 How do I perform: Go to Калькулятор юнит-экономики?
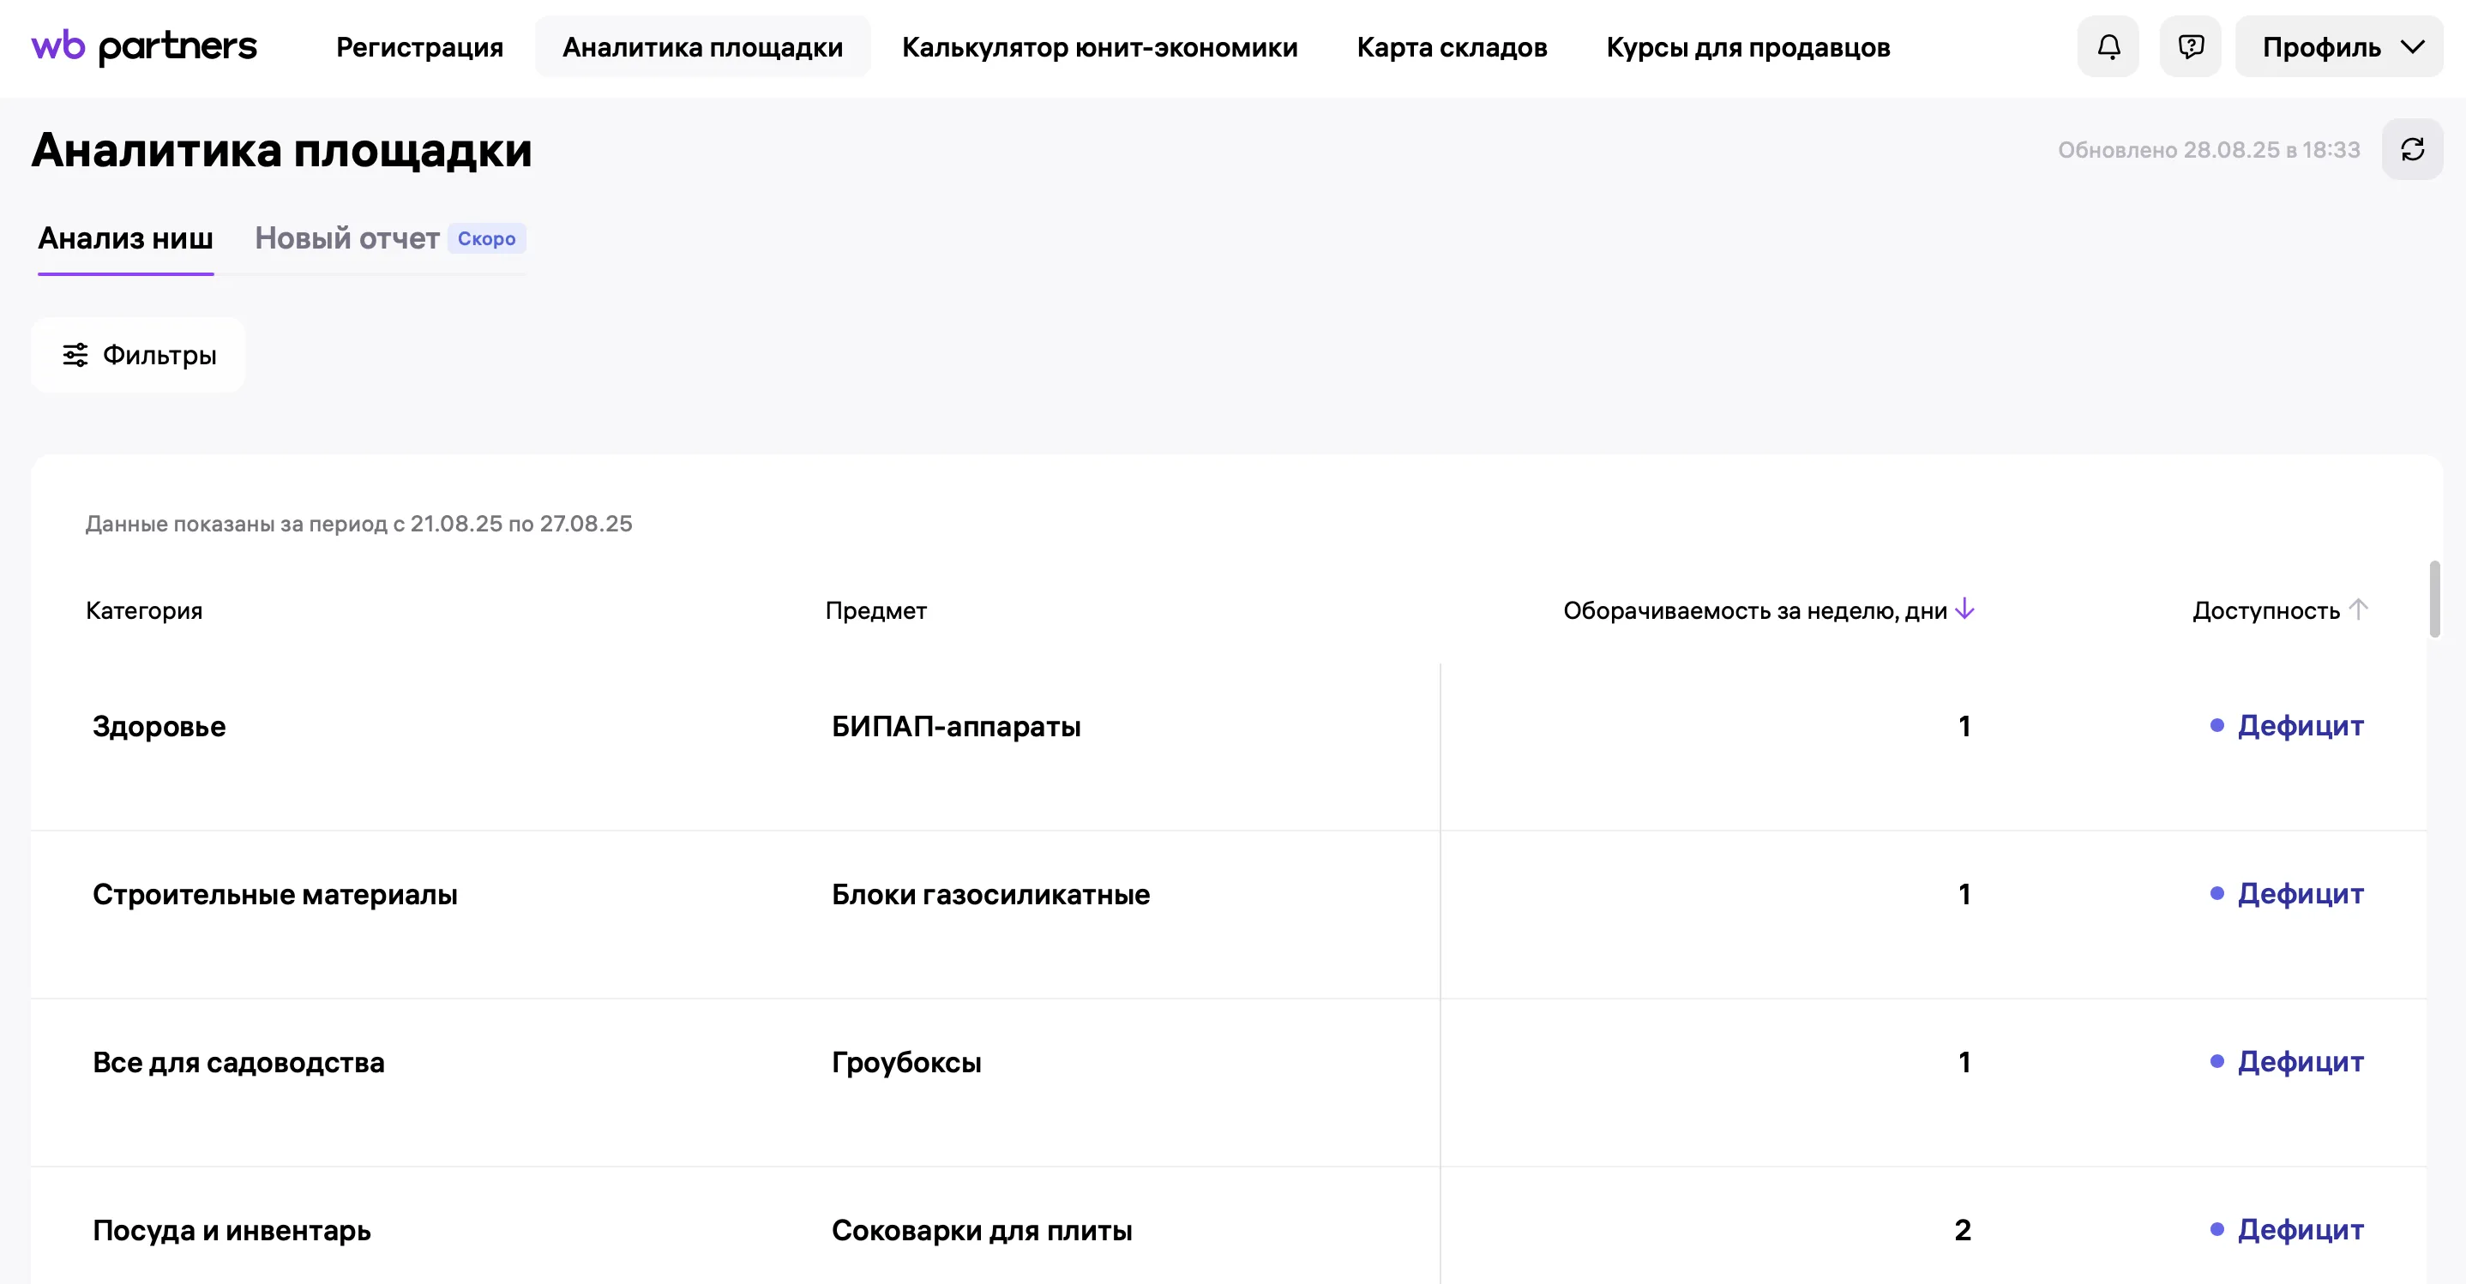coord(1099,47)
